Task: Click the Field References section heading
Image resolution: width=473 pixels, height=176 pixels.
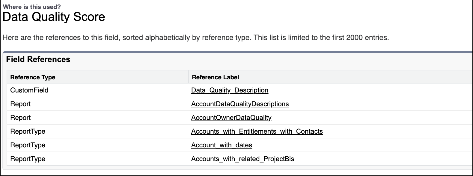Action: click(x=38, y=59)
